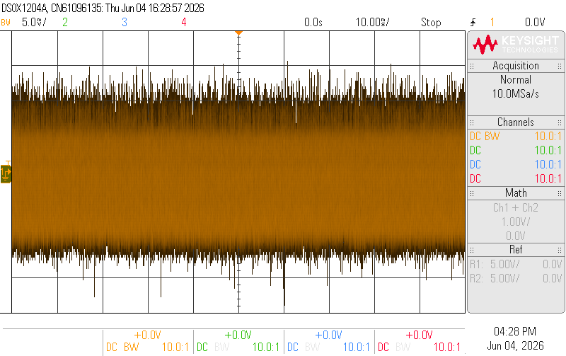Click the Keysight Technologies logo
566x356 pixels.
(x=516, y=45)
